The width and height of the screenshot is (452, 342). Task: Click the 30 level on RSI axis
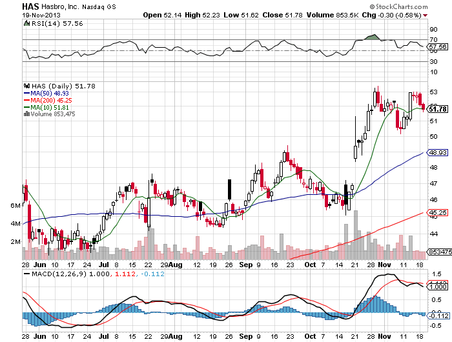point(433,61)
